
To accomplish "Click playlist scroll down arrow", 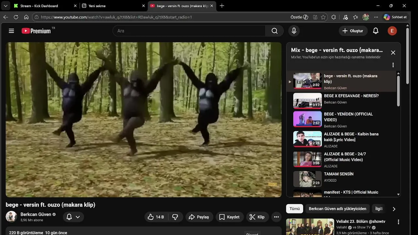I will coord(398,195).
